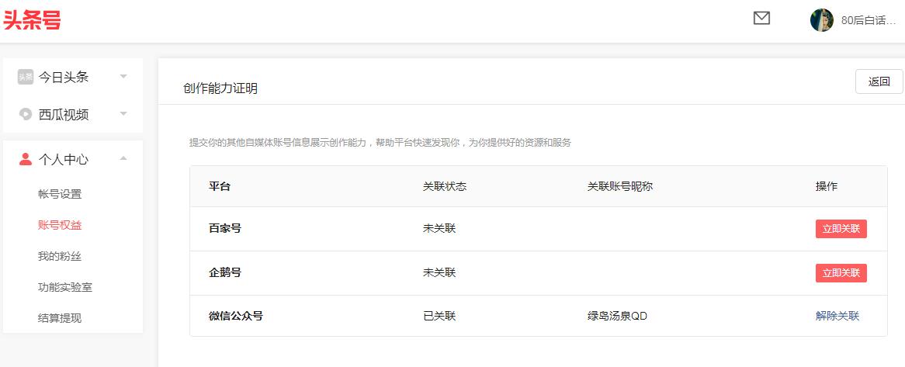Click the 平台 column header
The image size is (905, 367).
(x=220, y=187)
